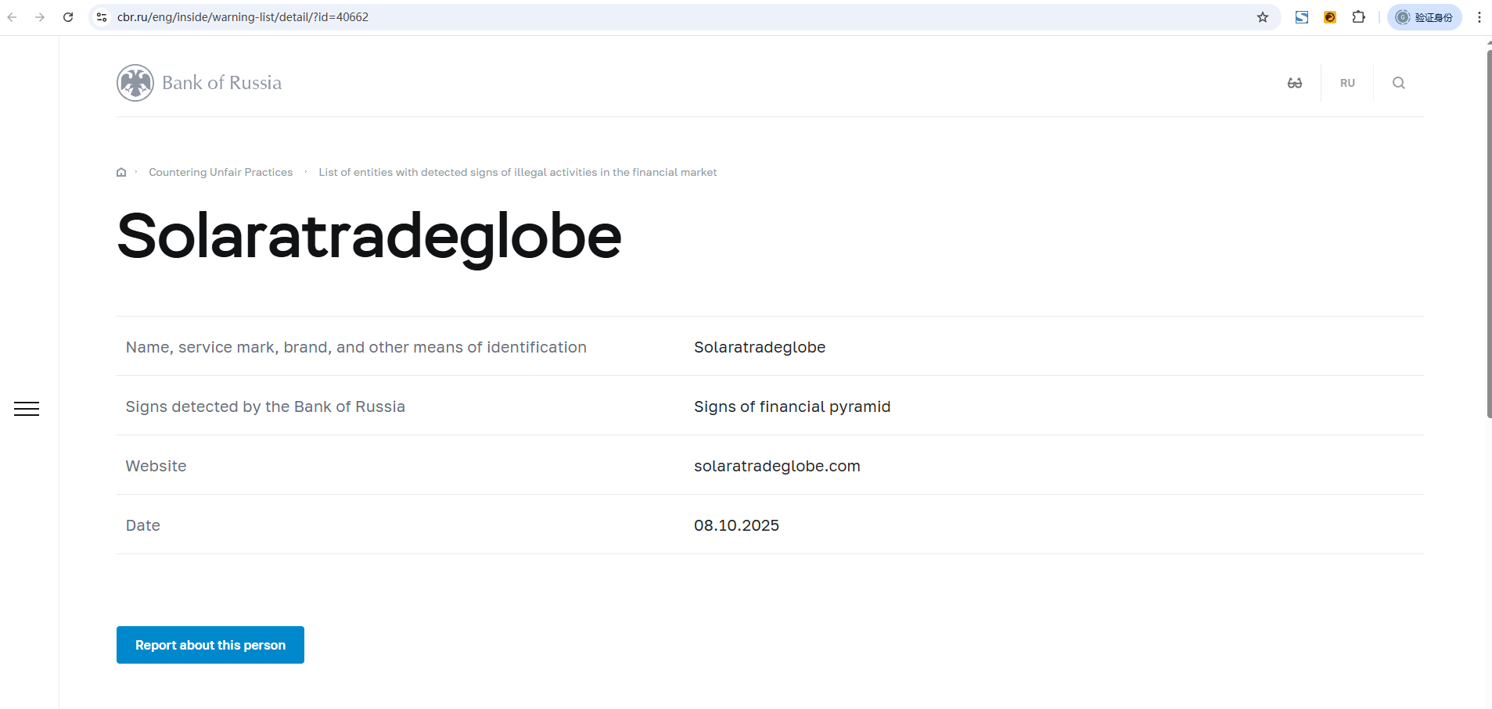
Task: Go back to previous page
Action: [x=13, y=17]
